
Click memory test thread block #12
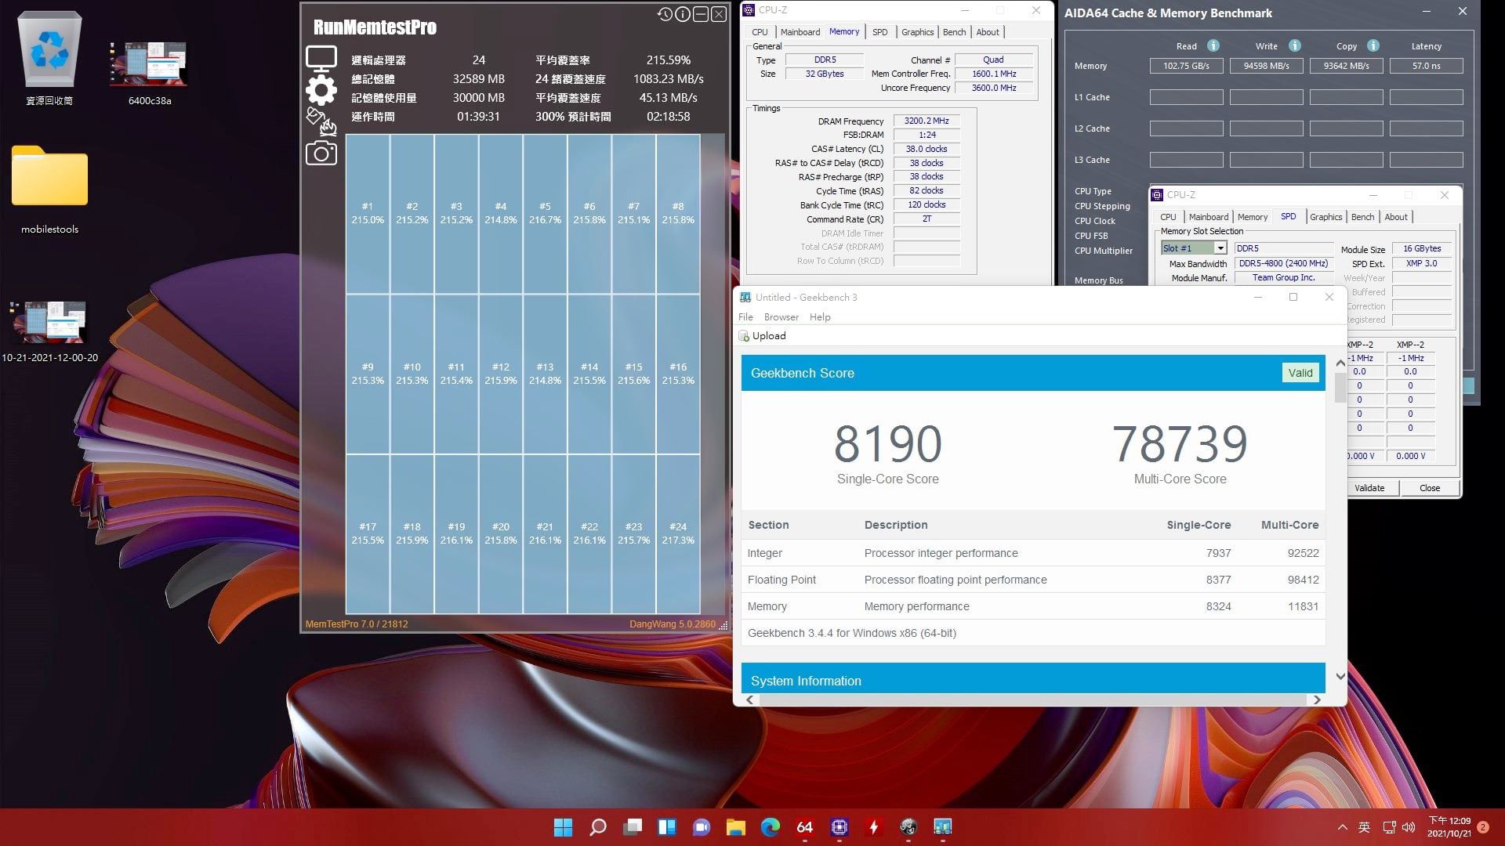(x=501, y=373)
